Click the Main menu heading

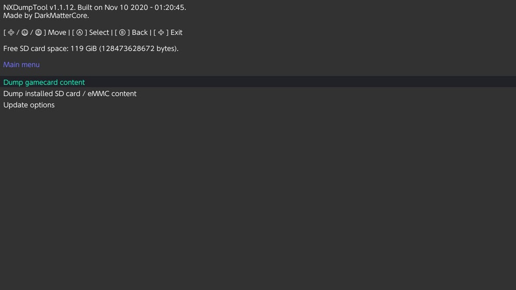tap(21, 65)
